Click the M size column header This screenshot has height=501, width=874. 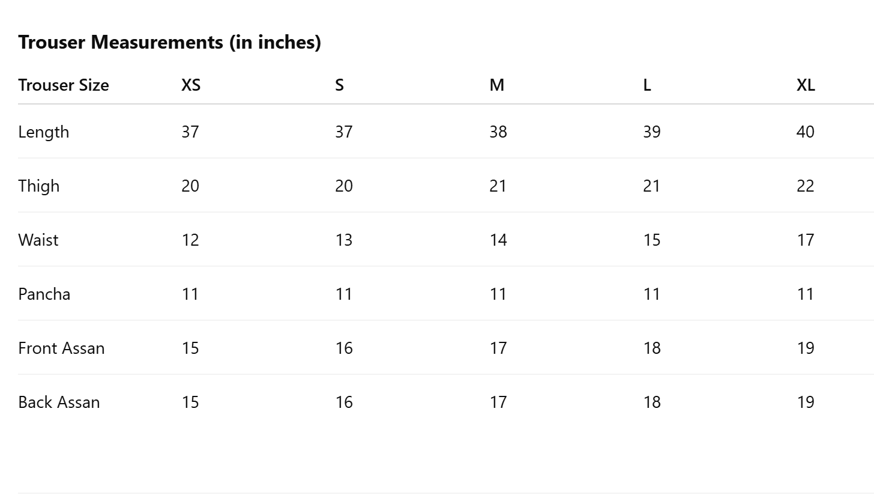pos(496,85)
